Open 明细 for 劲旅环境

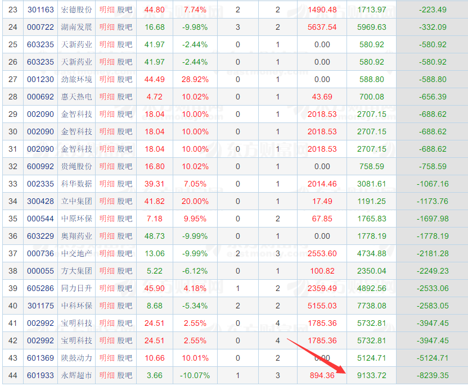[x=107, y=79]
